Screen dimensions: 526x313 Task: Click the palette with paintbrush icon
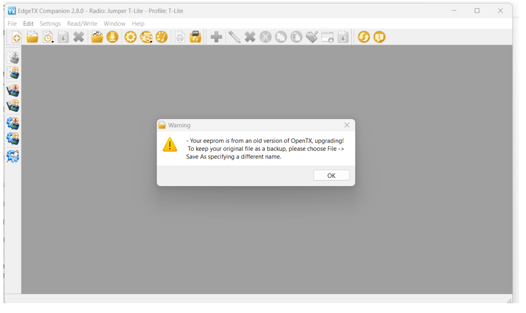click(162, 37)
